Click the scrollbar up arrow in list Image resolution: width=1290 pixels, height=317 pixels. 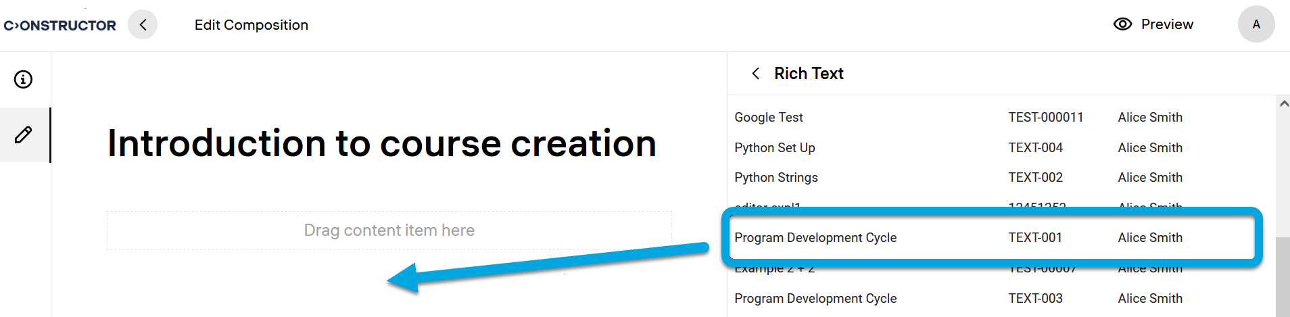[x=1283, y=104]
